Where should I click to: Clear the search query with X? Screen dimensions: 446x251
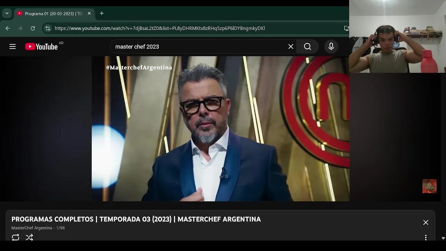point(291,47)
